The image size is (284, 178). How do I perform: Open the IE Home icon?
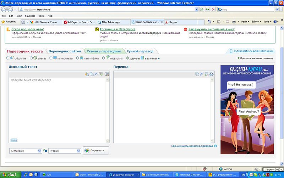pyautogui.click(x=209, y=22)
